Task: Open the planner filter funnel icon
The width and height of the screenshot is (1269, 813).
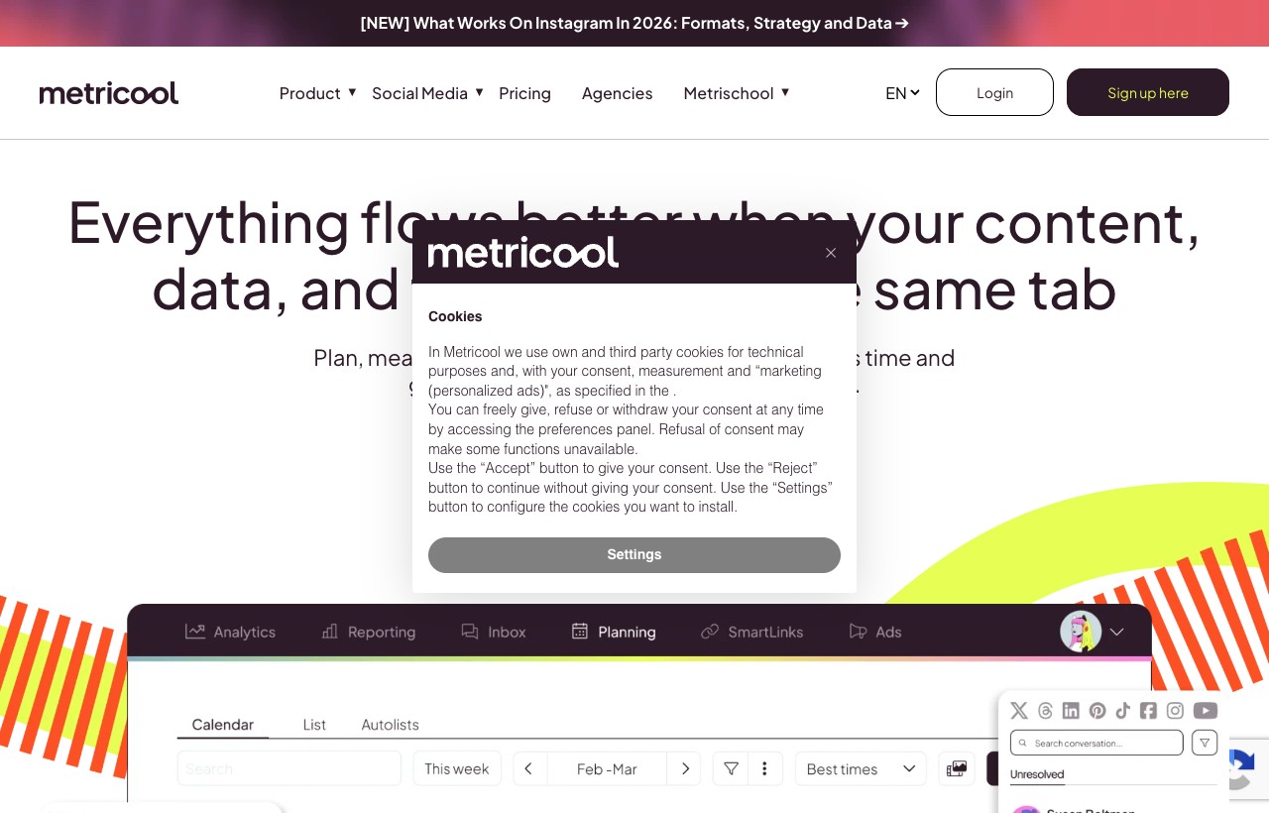Action: coord(731,768)
